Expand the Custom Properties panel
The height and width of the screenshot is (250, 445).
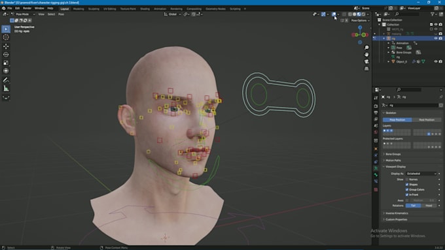pyautogui.click(x=396, y=219)
